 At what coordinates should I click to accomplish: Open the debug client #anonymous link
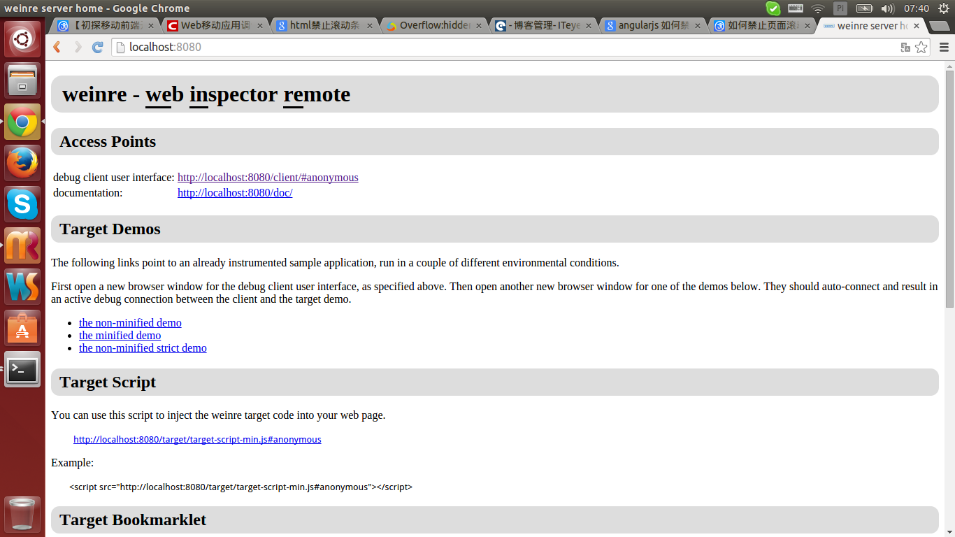(268, 178)
